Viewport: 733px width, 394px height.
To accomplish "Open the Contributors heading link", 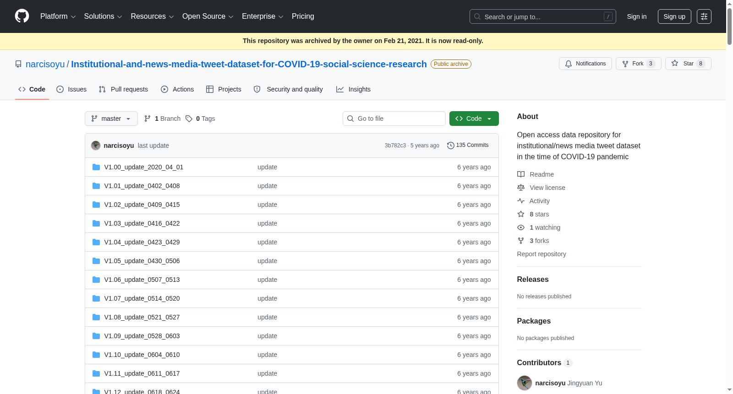I will (544, 363).
